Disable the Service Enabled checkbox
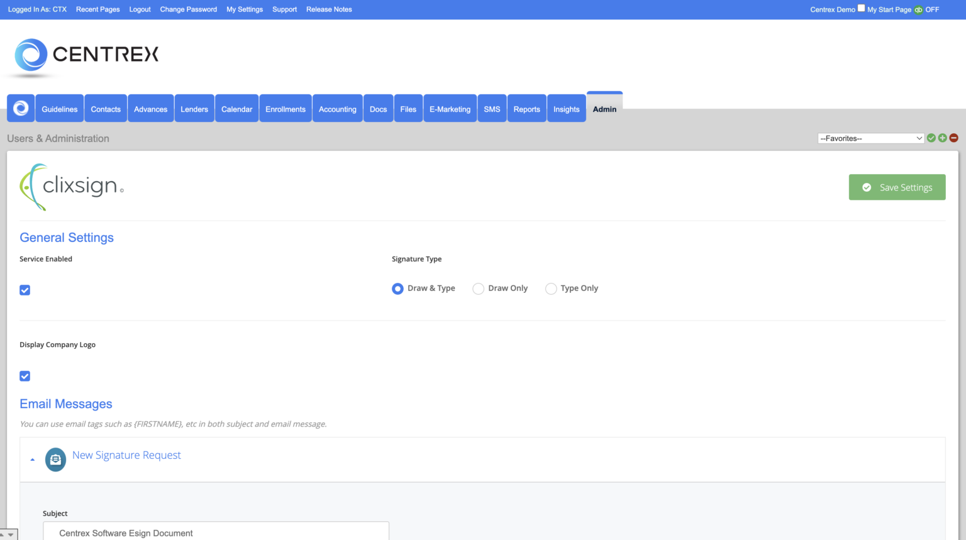The height and width of the screenshot is (540, 966). click(25, 290)
